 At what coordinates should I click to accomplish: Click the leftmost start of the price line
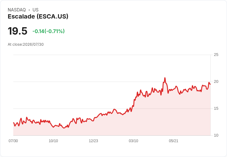click(x=14, y=123)
